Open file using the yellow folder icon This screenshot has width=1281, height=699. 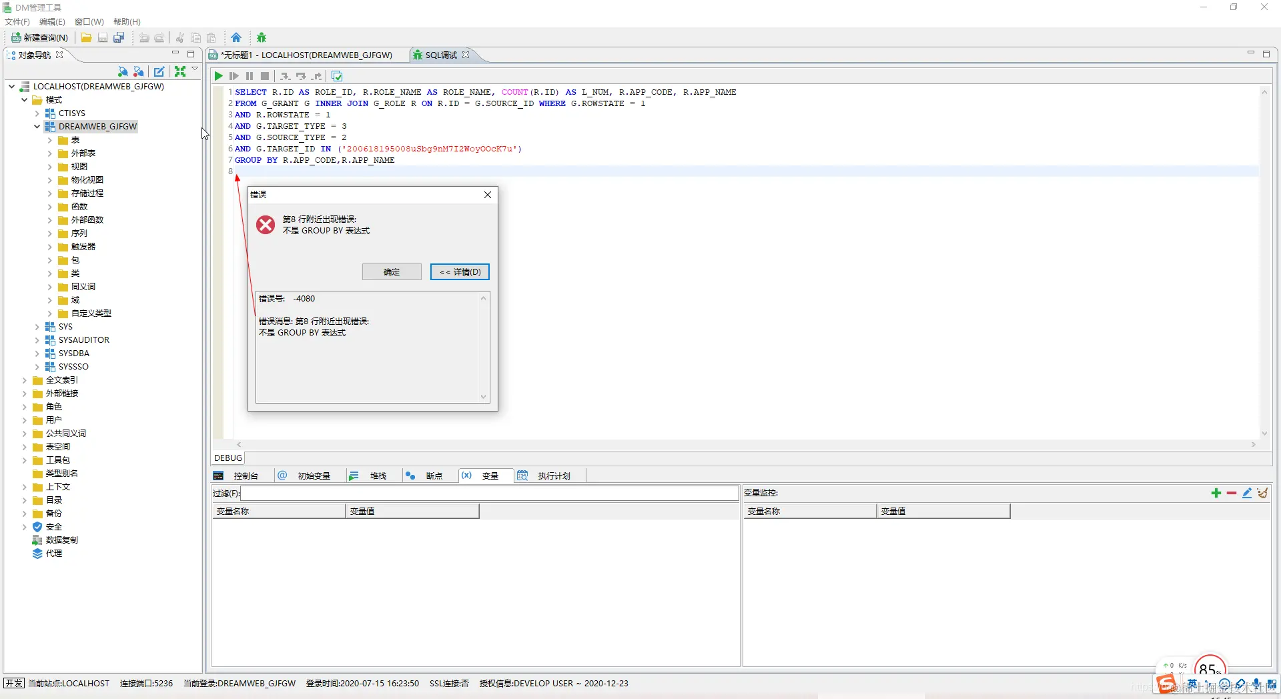(x=86, y=37)
